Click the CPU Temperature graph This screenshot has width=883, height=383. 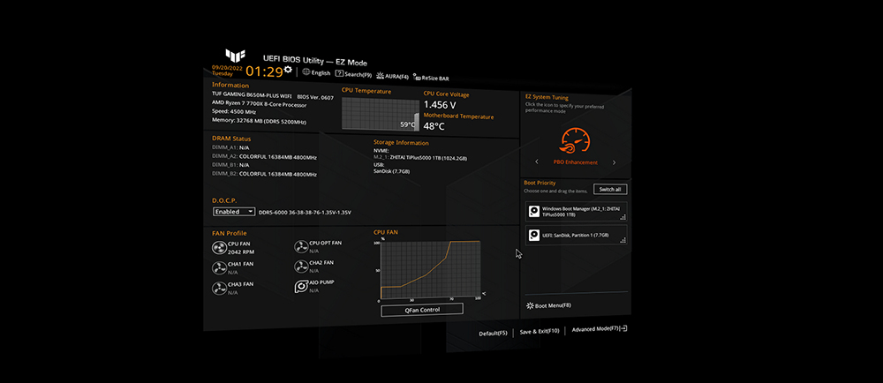380,114
